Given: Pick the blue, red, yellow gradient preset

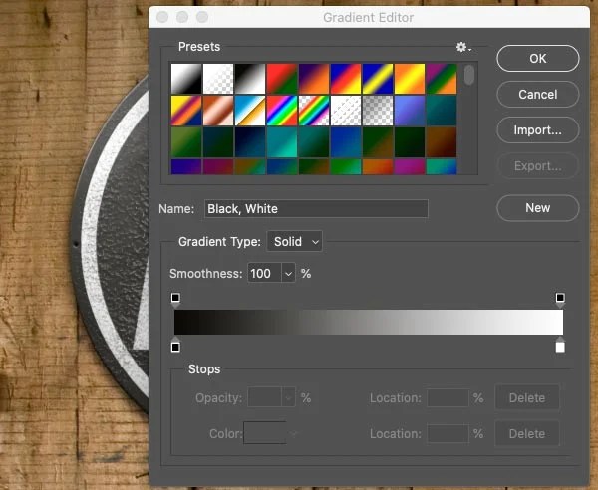Looking at the screenshot, I should click(x=346, y=79).
